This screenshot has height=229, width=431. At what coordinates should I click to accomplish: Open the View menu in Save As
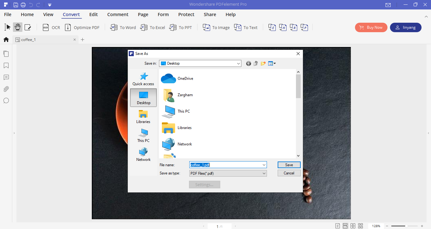(x=272, y=63)
